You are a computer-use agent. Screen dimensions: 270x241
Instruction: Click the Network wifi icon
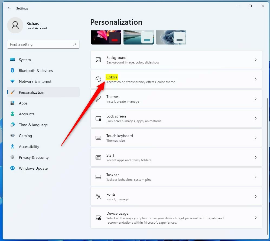pos(12,81)
